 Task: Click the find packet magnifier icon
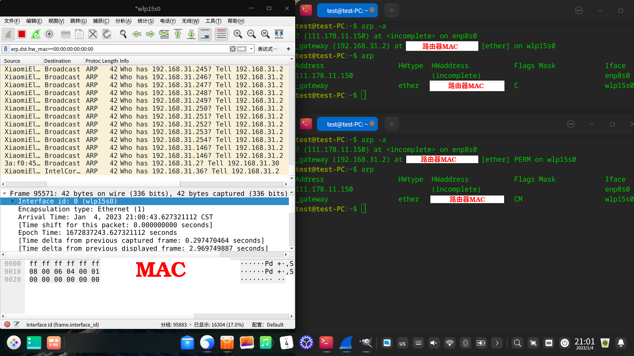click(123, 34)
